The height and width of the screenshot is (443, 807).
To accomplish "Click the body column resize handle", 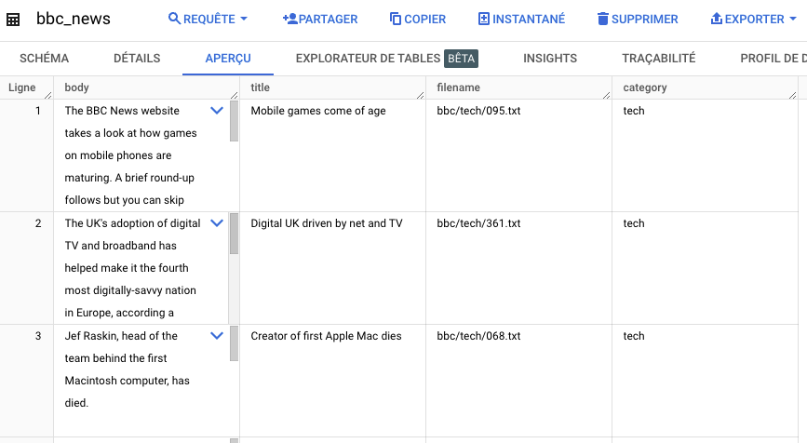I will click(235, 95).
